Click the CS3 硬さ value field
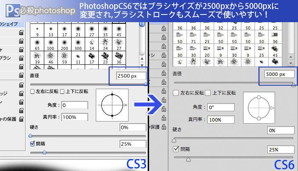The width and height of the screenshot is (298, 171). point(133,128)
